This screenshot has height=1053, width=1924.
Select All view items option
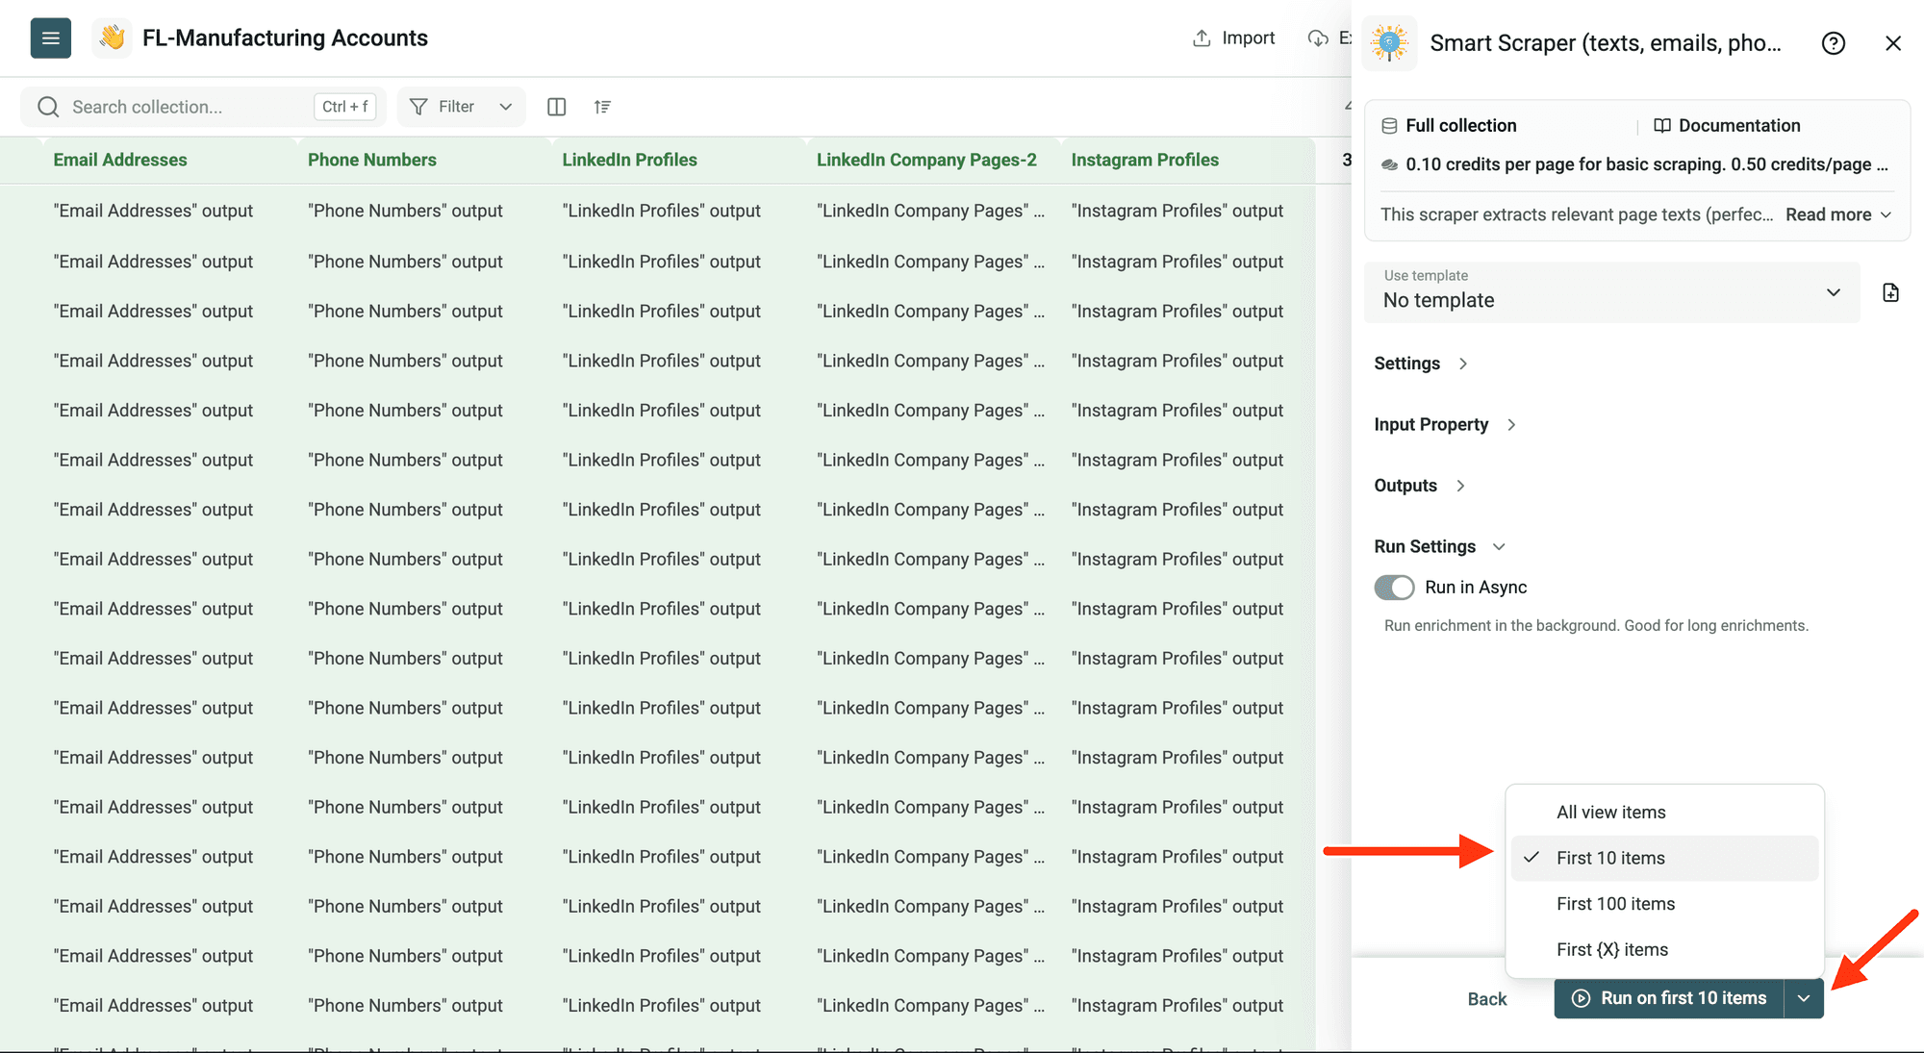1664,813
